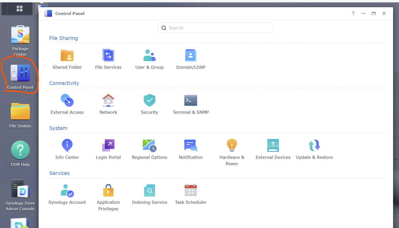The width and height of the screenshot is (399, 228).
Task: Open External Access settings
Action: (67, 104)
